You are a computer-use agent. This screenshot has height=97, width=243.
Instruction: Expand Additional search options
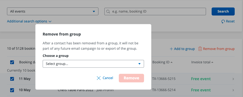point(29,21)
